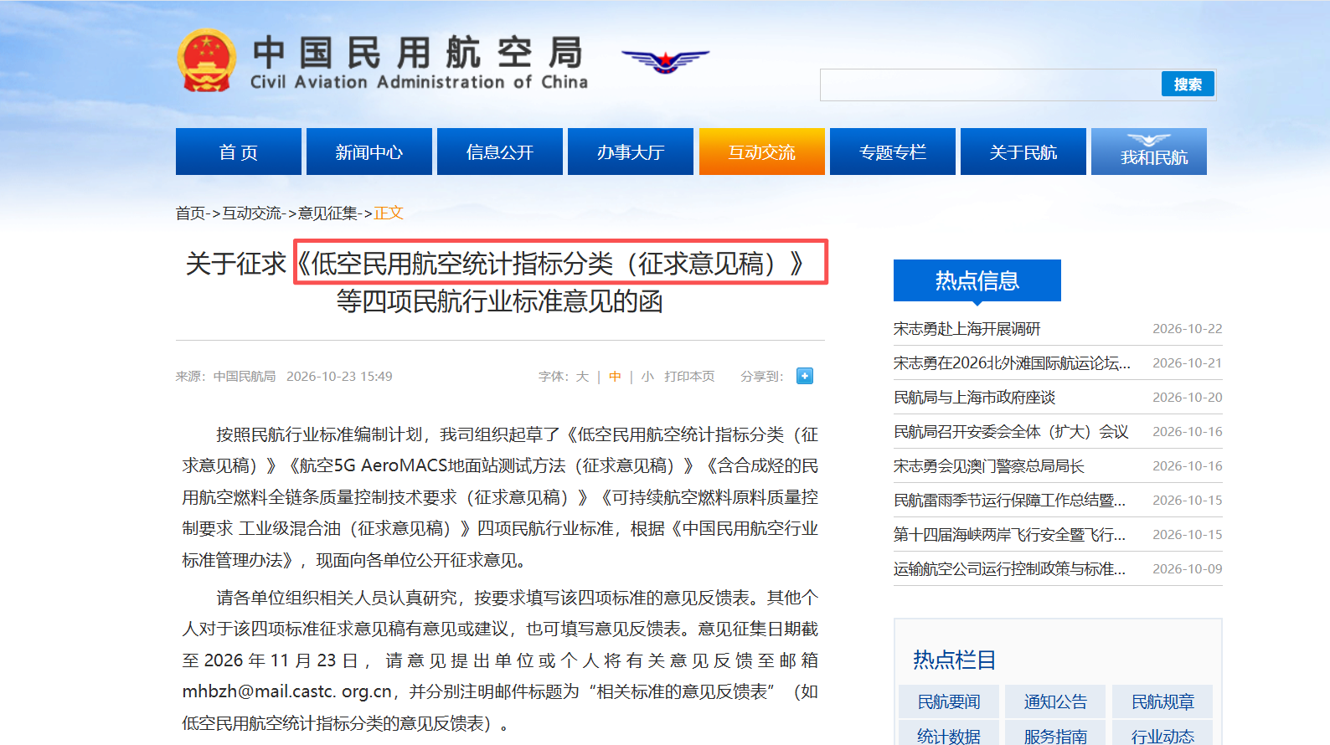Image resolution: width=1330 pixels, height=745 pixels.
Task: Click the search input field
Action: tap(990, 85)
